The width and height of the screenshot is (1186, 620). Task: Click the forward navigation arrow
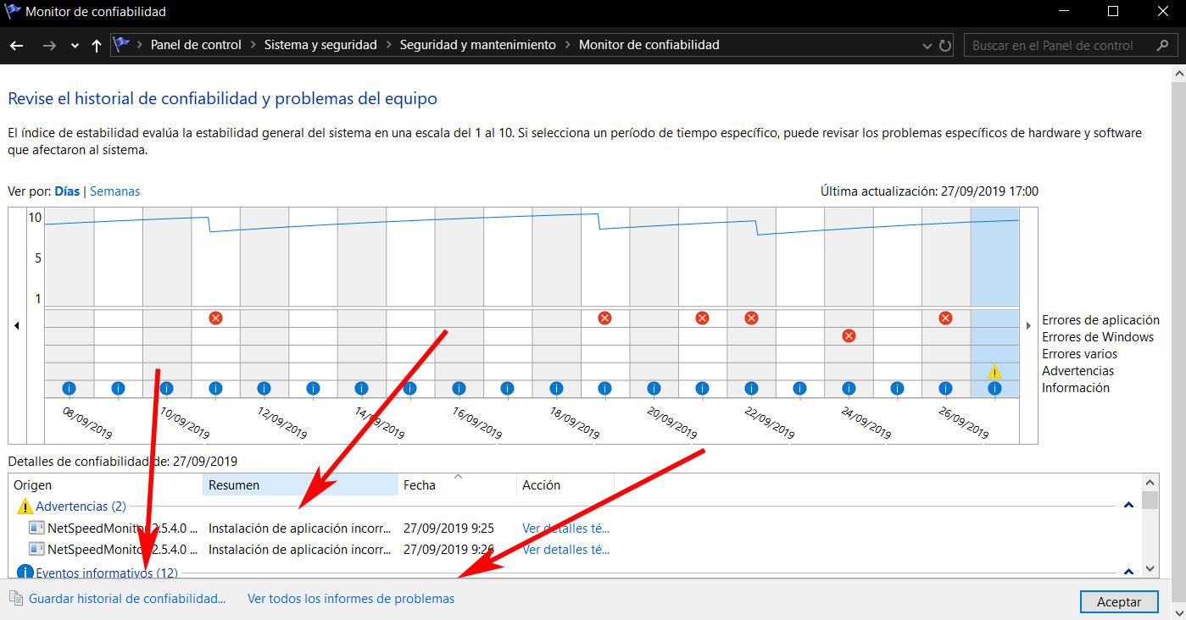point(48,46)
